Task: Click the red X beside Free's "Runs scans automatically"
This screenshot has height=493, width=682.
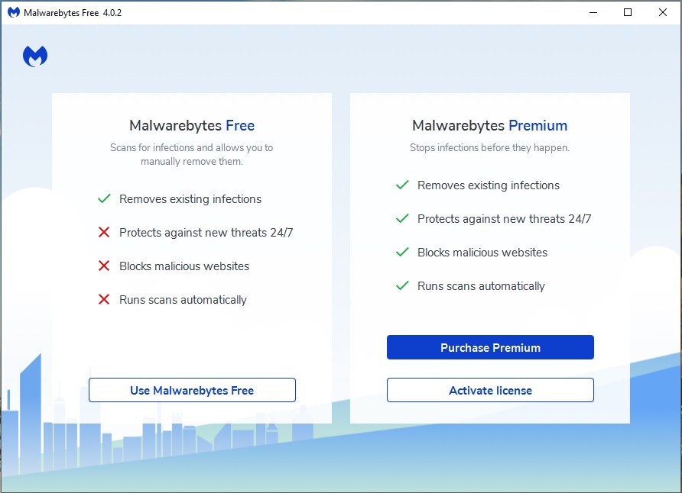Action: 105,300
